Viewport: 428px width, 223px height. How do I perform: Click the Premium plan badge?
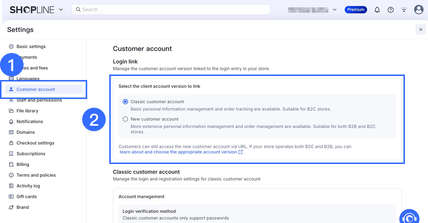[x=356, y=10]
